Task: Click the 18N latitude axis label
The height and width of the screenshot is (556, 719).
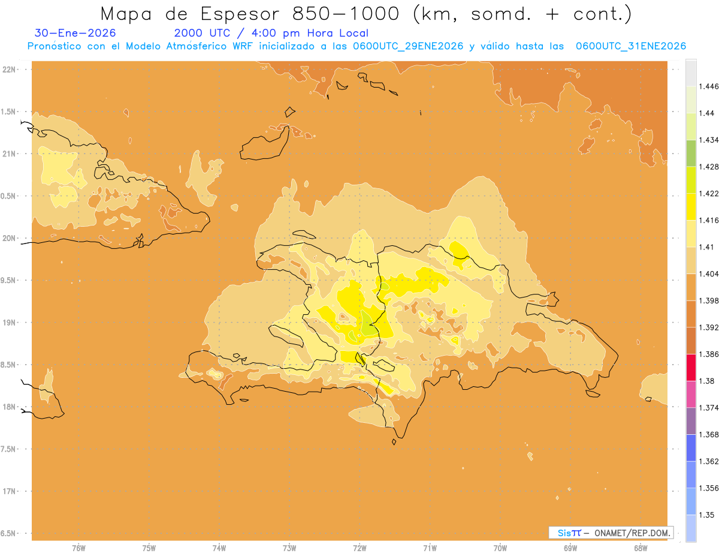Action: point(10,407)
